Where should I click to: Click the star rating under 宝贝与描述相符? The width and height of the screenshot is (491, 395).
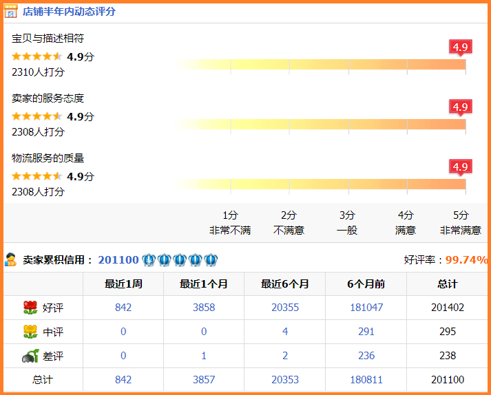36,56
